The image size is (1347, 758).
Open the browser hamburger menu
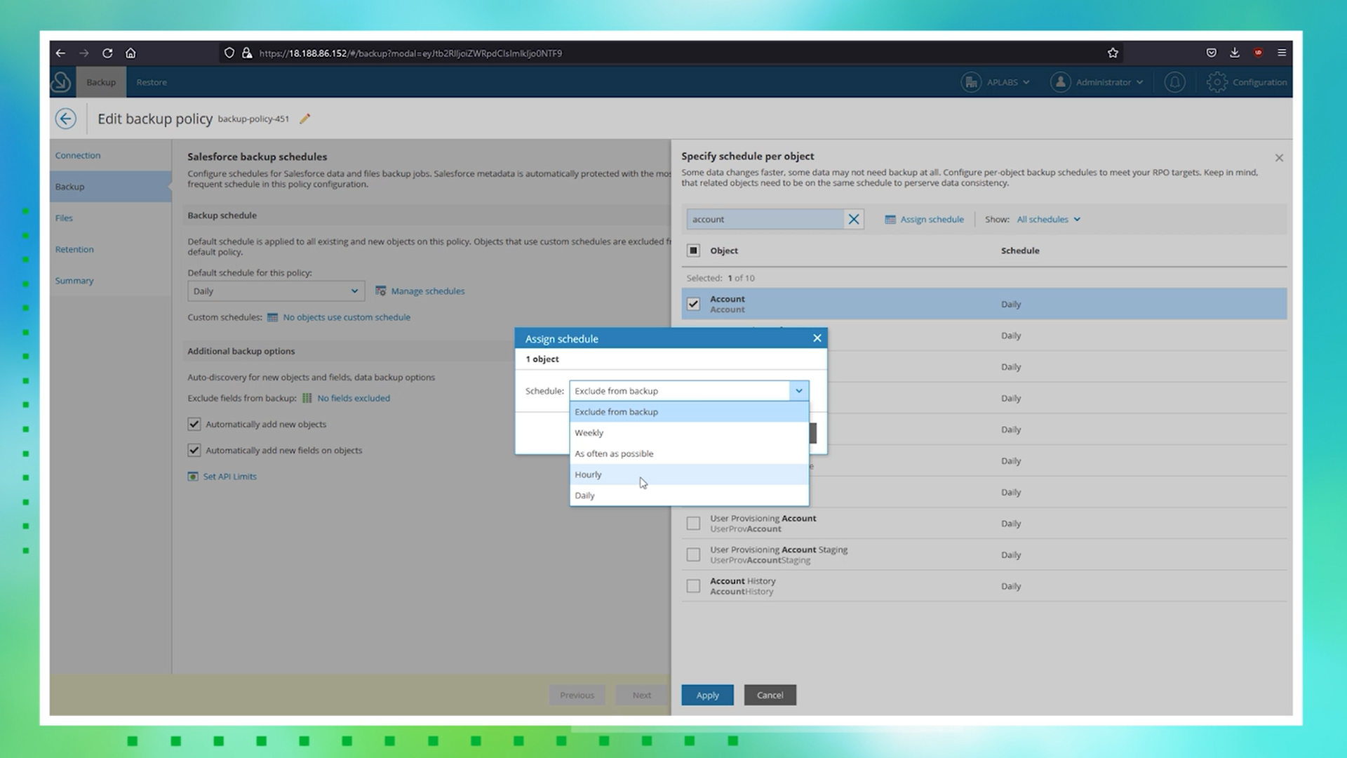pos(1282,53)
